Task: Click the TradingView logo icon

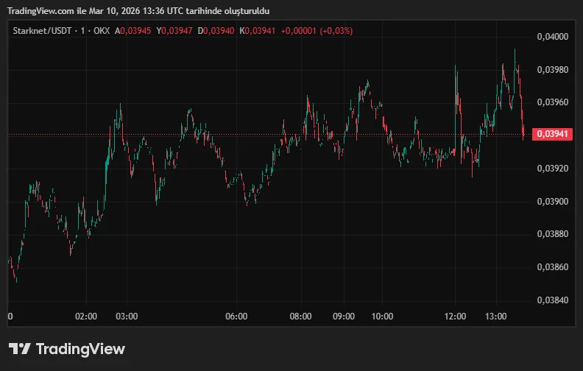Action: coord(19,349)
